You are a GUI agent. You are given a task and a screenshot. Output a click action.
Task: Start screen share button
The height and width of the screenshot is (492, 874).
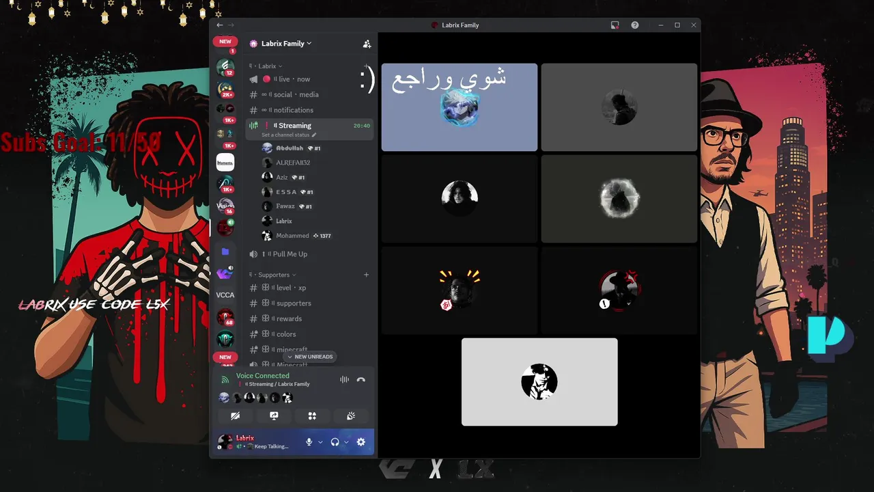tap(274, 415)
